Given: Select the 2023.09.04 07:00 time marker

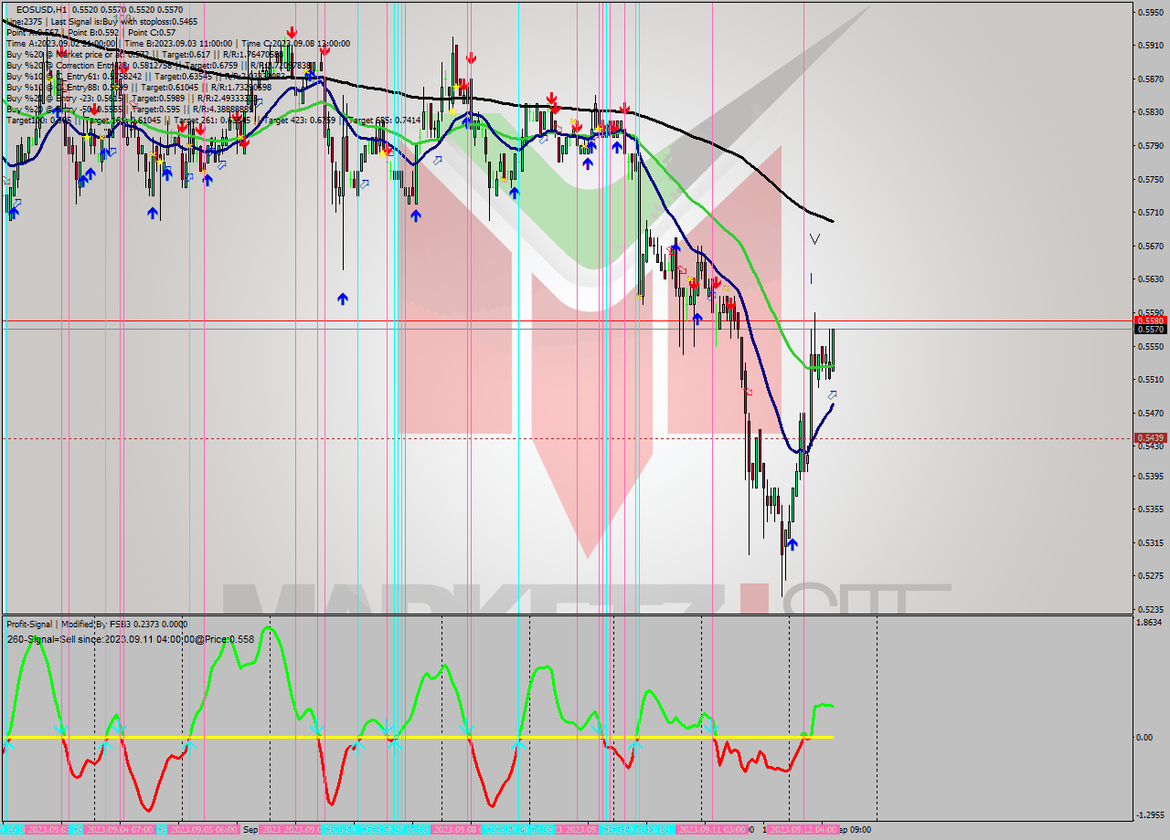Looking at the screenshot, I should [121, 829].
